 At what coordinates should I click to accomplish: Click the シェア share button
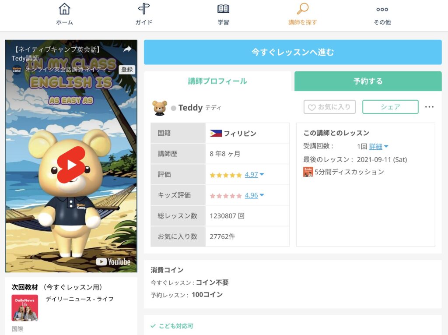point(390,107)
